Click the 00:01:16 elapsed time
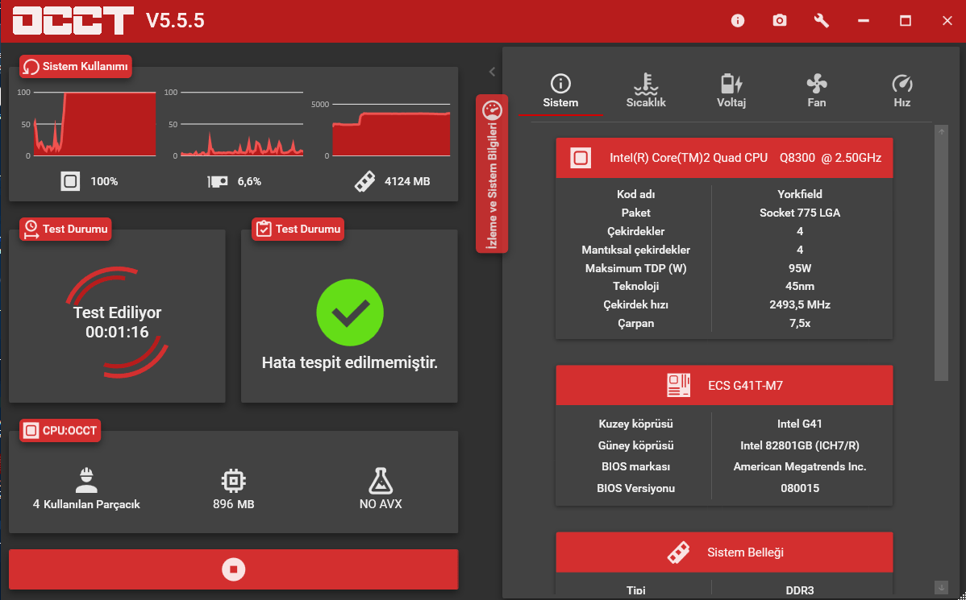Screen dimensions: 966x600 (117, 333)
